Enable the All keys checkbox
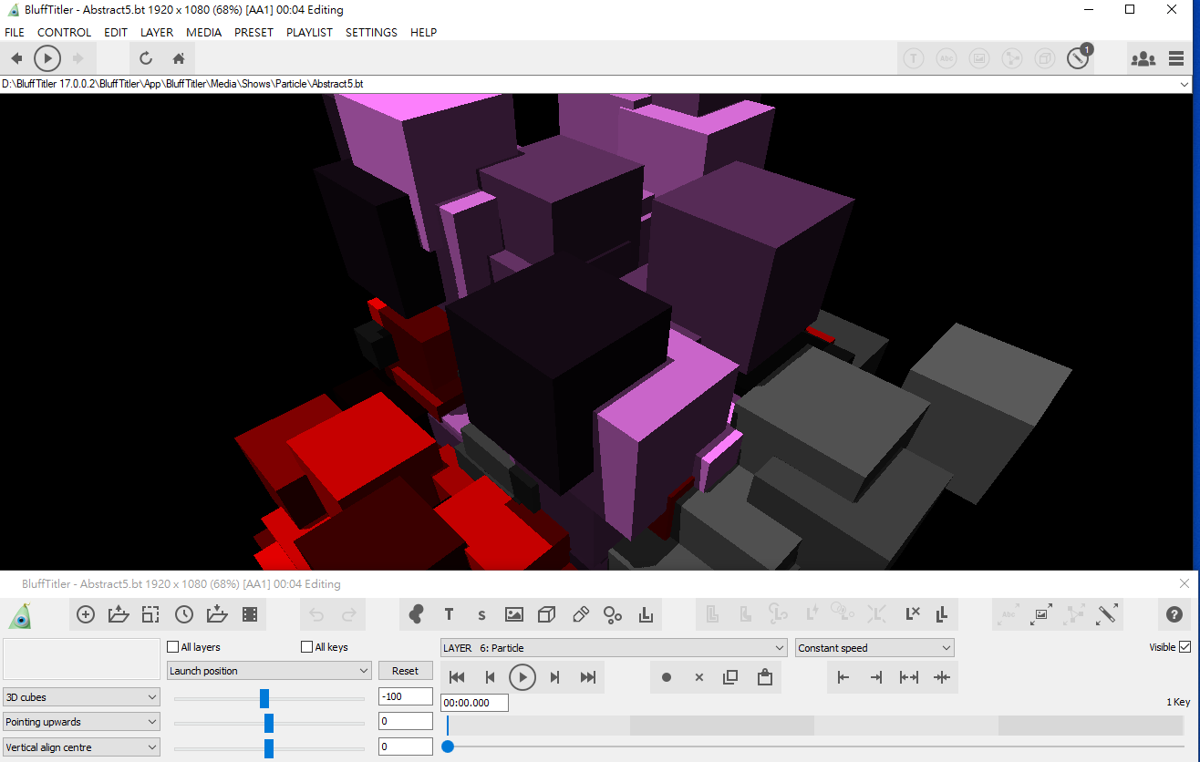The width and height of the screenshot is (1200, 762). 307,647
